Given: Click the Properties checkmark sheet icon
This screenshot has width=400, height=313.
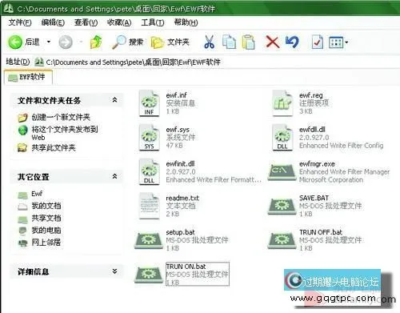Looking at the screenshot, I should [x=318, y=42].
